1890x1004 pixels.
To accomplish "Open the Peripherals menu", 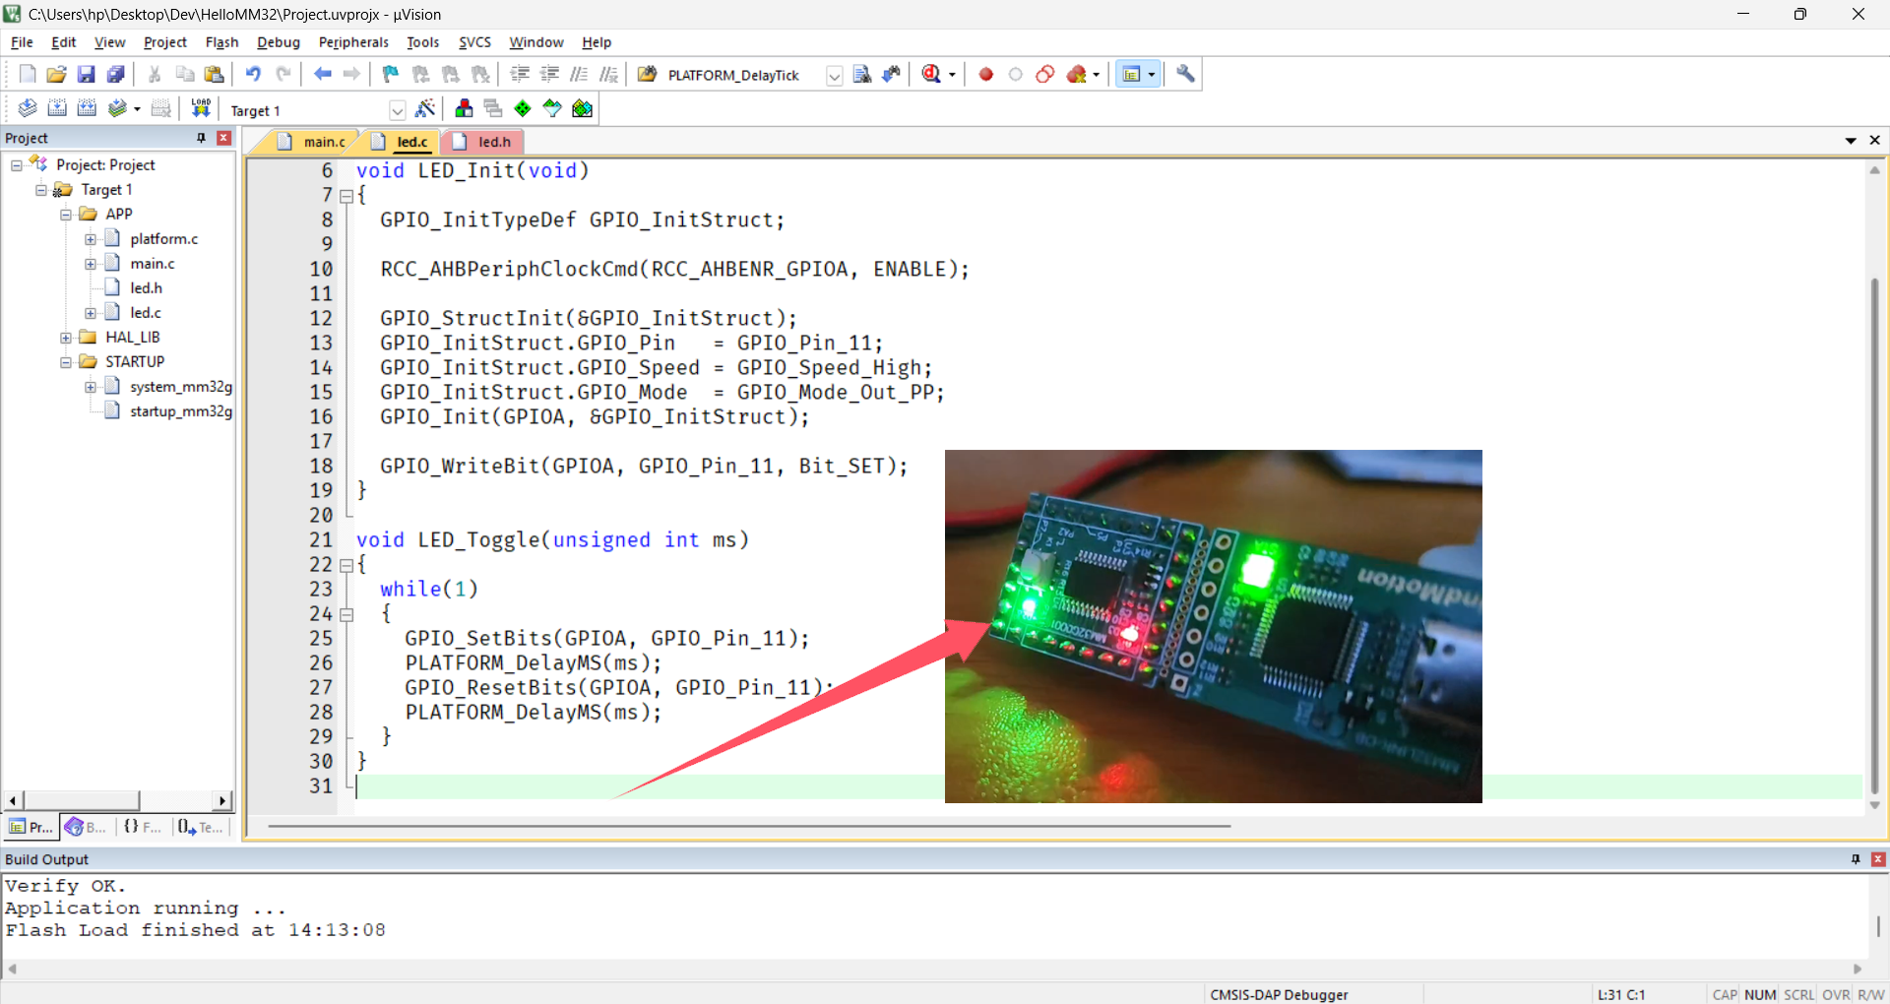I will 353,42.
